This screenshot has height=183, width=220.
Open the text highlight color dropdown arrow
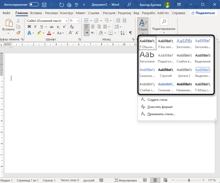(43, 33)
